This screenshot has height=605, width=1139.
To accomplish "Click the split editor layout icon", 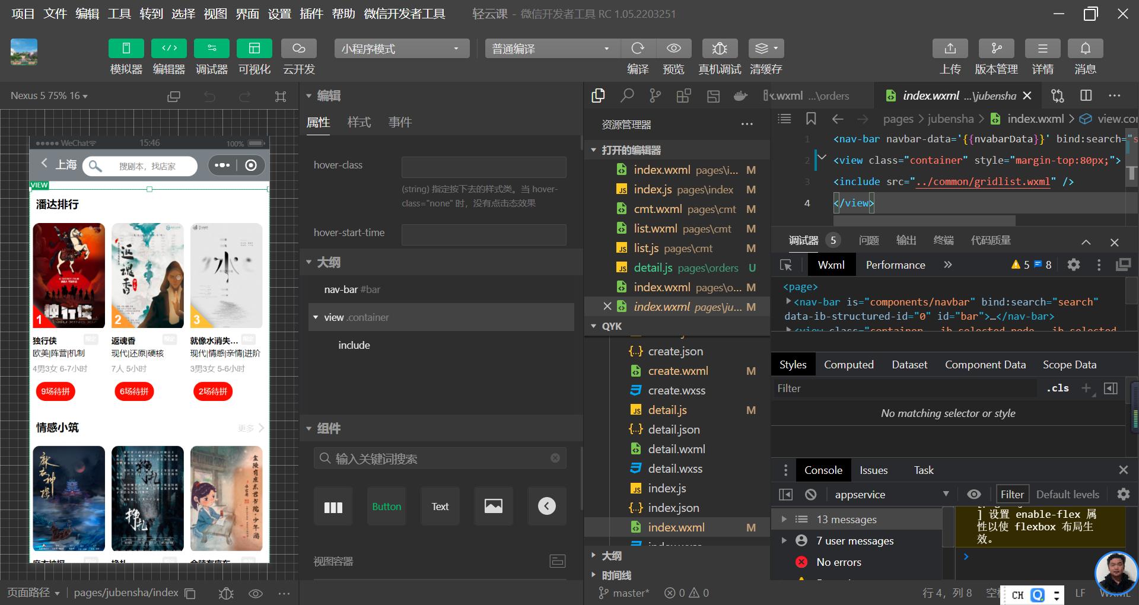I will coord(1086,95).
